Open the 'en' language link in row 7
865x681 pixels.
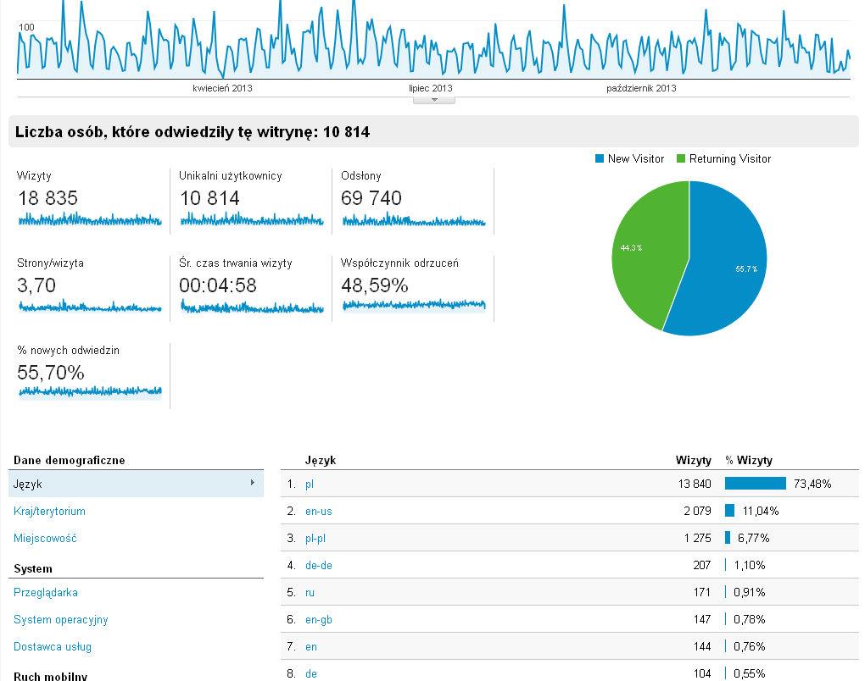[x=311, y=647]
